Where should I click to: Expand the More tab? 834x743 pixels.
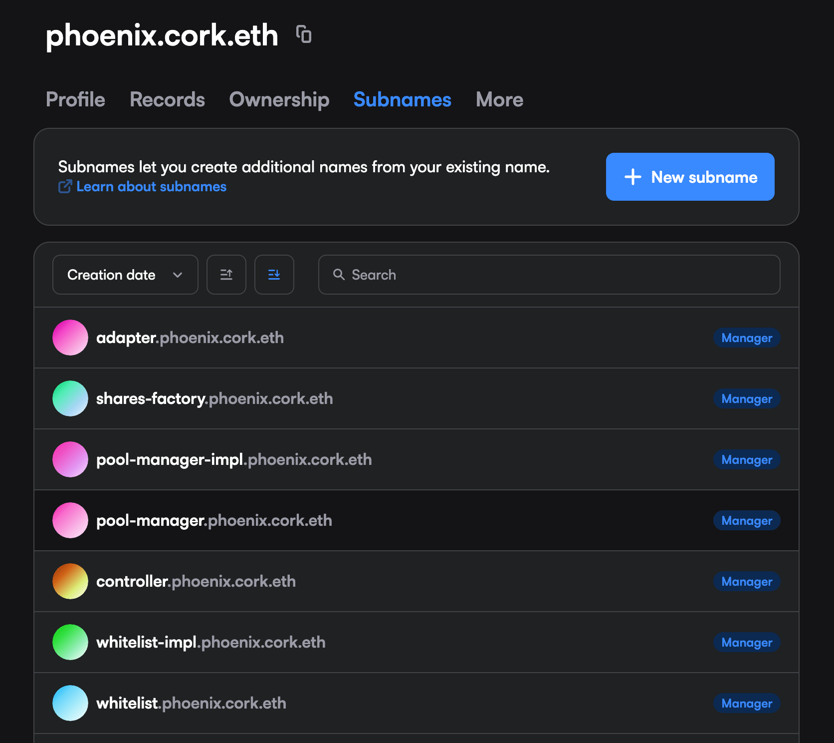click(499, 99)
